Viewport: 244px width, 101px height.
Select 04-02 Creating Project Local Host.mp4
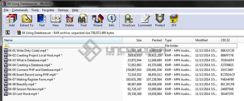click(35, 55)
